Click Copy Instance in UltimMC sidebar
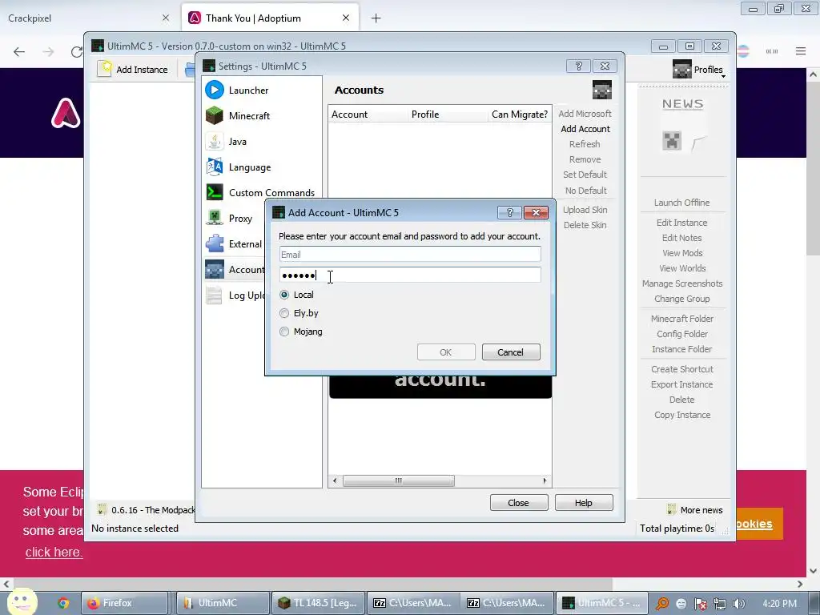Screen dimensions: 820x615 682,415
